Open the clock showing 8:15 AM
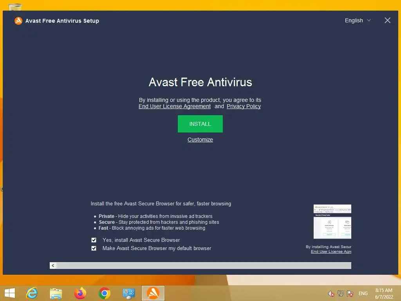Image resolution: width=401 pixels, height=301 pixels. point(384,294)
